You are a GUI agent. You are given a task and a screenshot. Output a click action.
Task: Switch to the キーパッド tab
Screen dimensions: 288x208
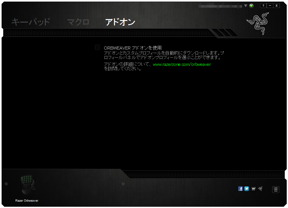tap(31, 22)
